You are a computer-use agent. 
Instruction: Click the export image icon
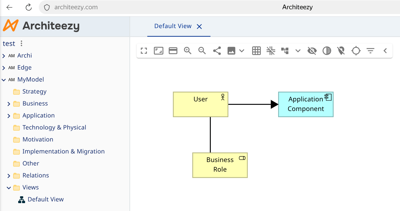pos(231,51)
